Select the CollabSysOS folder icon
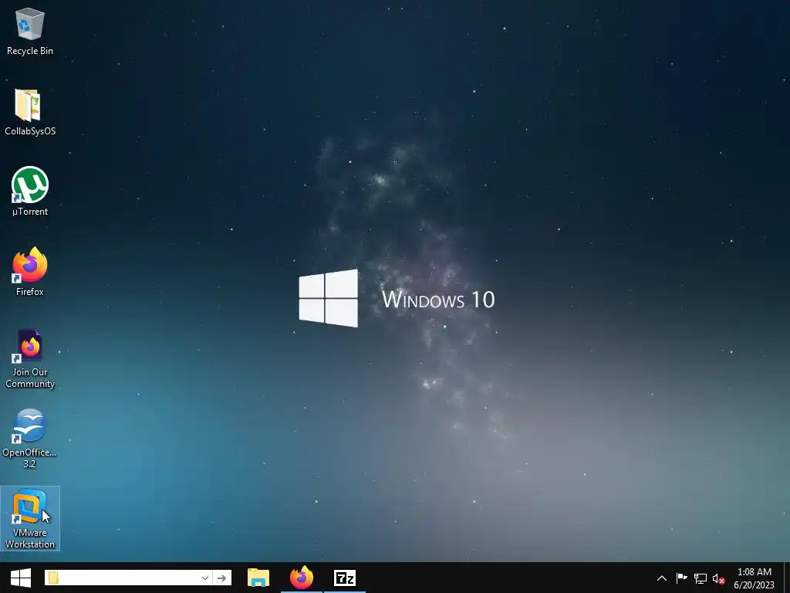This screenshot has width=790, height=593. (x=30, y=112)
